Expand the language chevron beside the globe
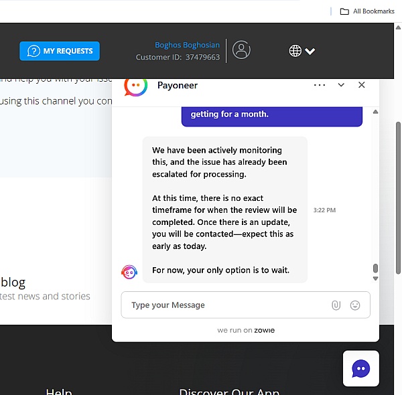The width and height of the screenshot is (402, 395). [x=310, y=52]
